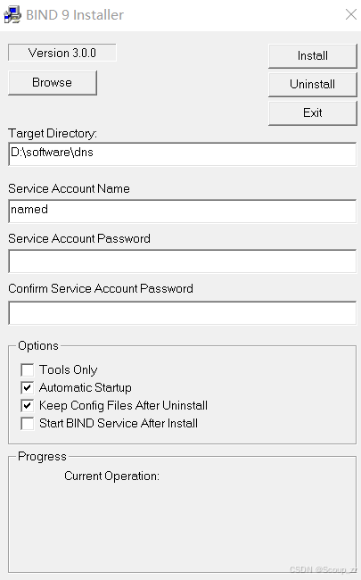Screen dimensions: 361x580
Task: Exit the installer via Exit button
Action: point(313,112)
